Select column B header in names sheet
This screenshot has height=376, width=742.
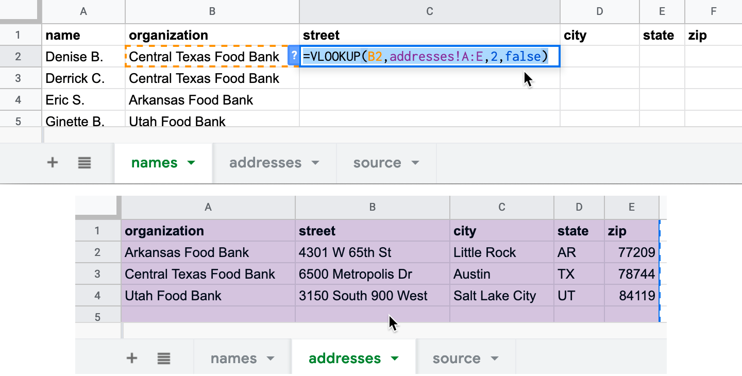212,11
